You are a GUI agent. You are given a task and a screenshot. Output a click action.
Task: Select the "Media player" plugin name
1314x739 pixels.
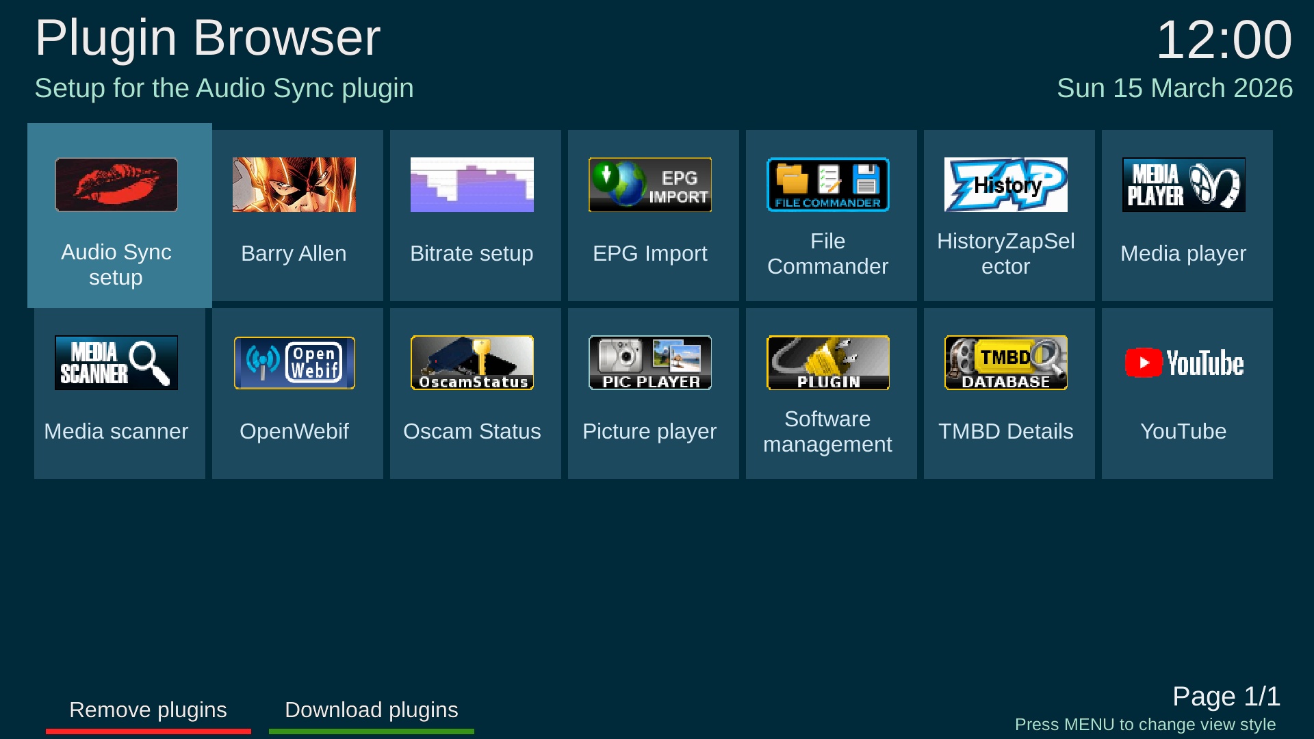(1184, 253)
